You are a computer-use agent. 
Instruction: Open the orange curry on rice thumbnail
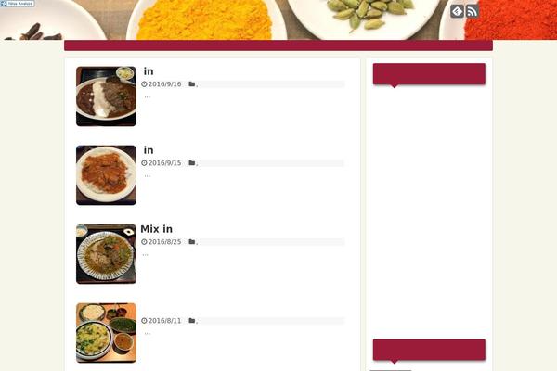[x=106, y=175]
